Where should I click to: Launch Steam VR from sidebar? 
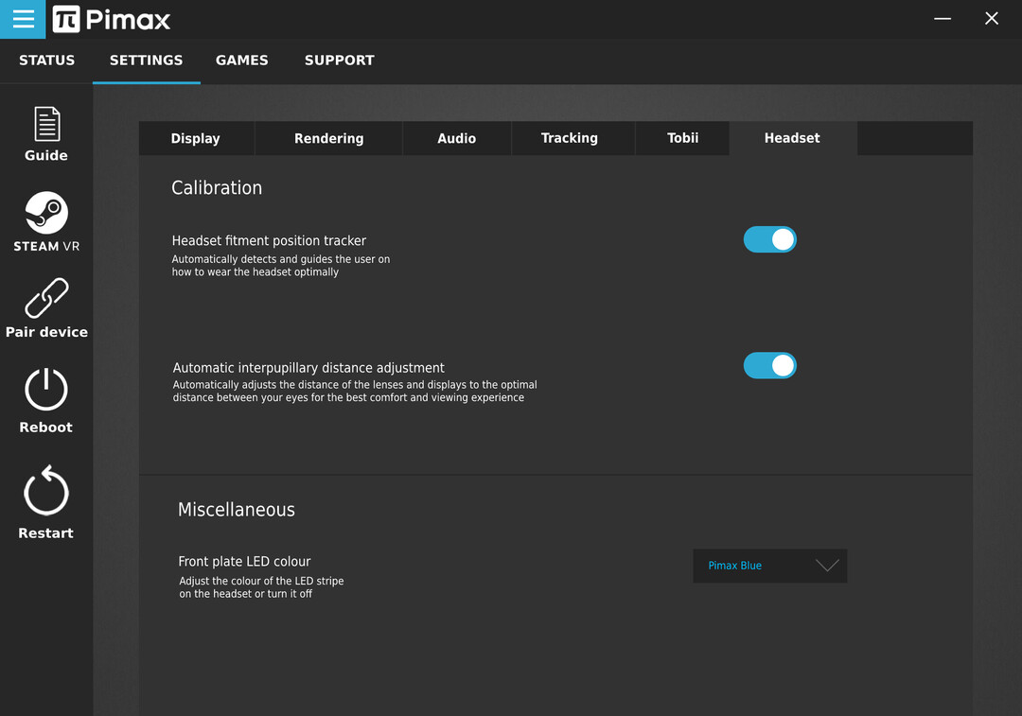tap(46, 213)
